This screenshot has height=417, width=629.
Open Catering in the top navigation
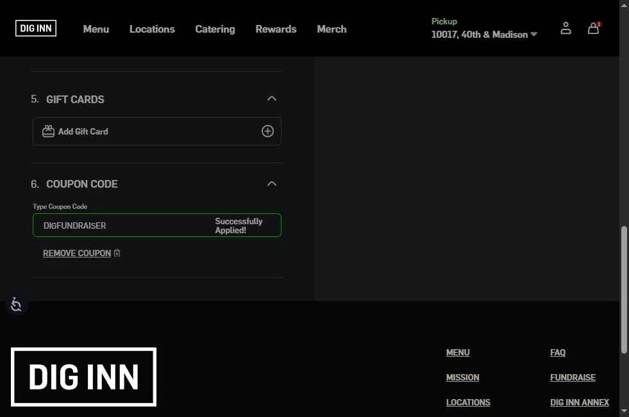pyautogui.click(x=215, y=29)
